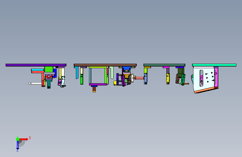Select the bright green block under the purple plate
Screen dimensions: 242x157
tap(49, 69)
